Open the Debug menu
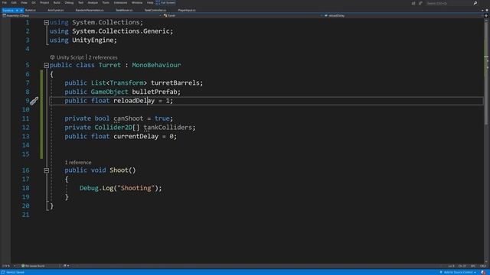Image resolution: width=490 pixels, height=275 pixels. coord(69,2)
